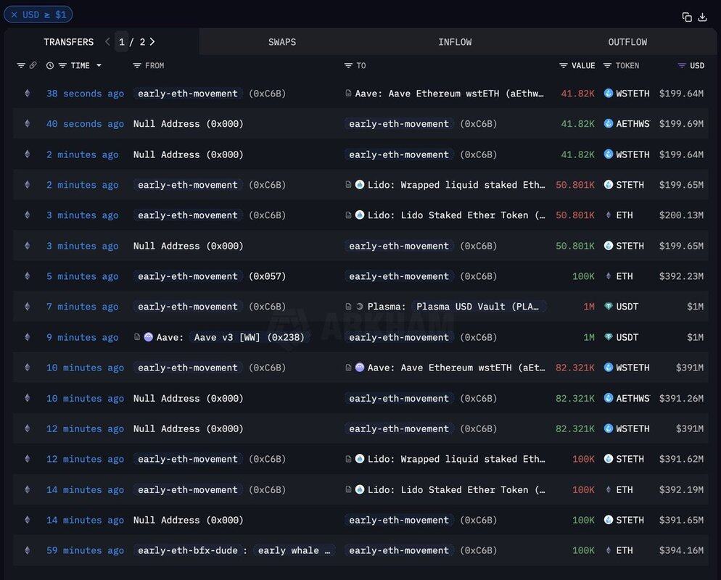
Task: Open Null Address sender in 40 seconds row
Action: click(188, 124)
